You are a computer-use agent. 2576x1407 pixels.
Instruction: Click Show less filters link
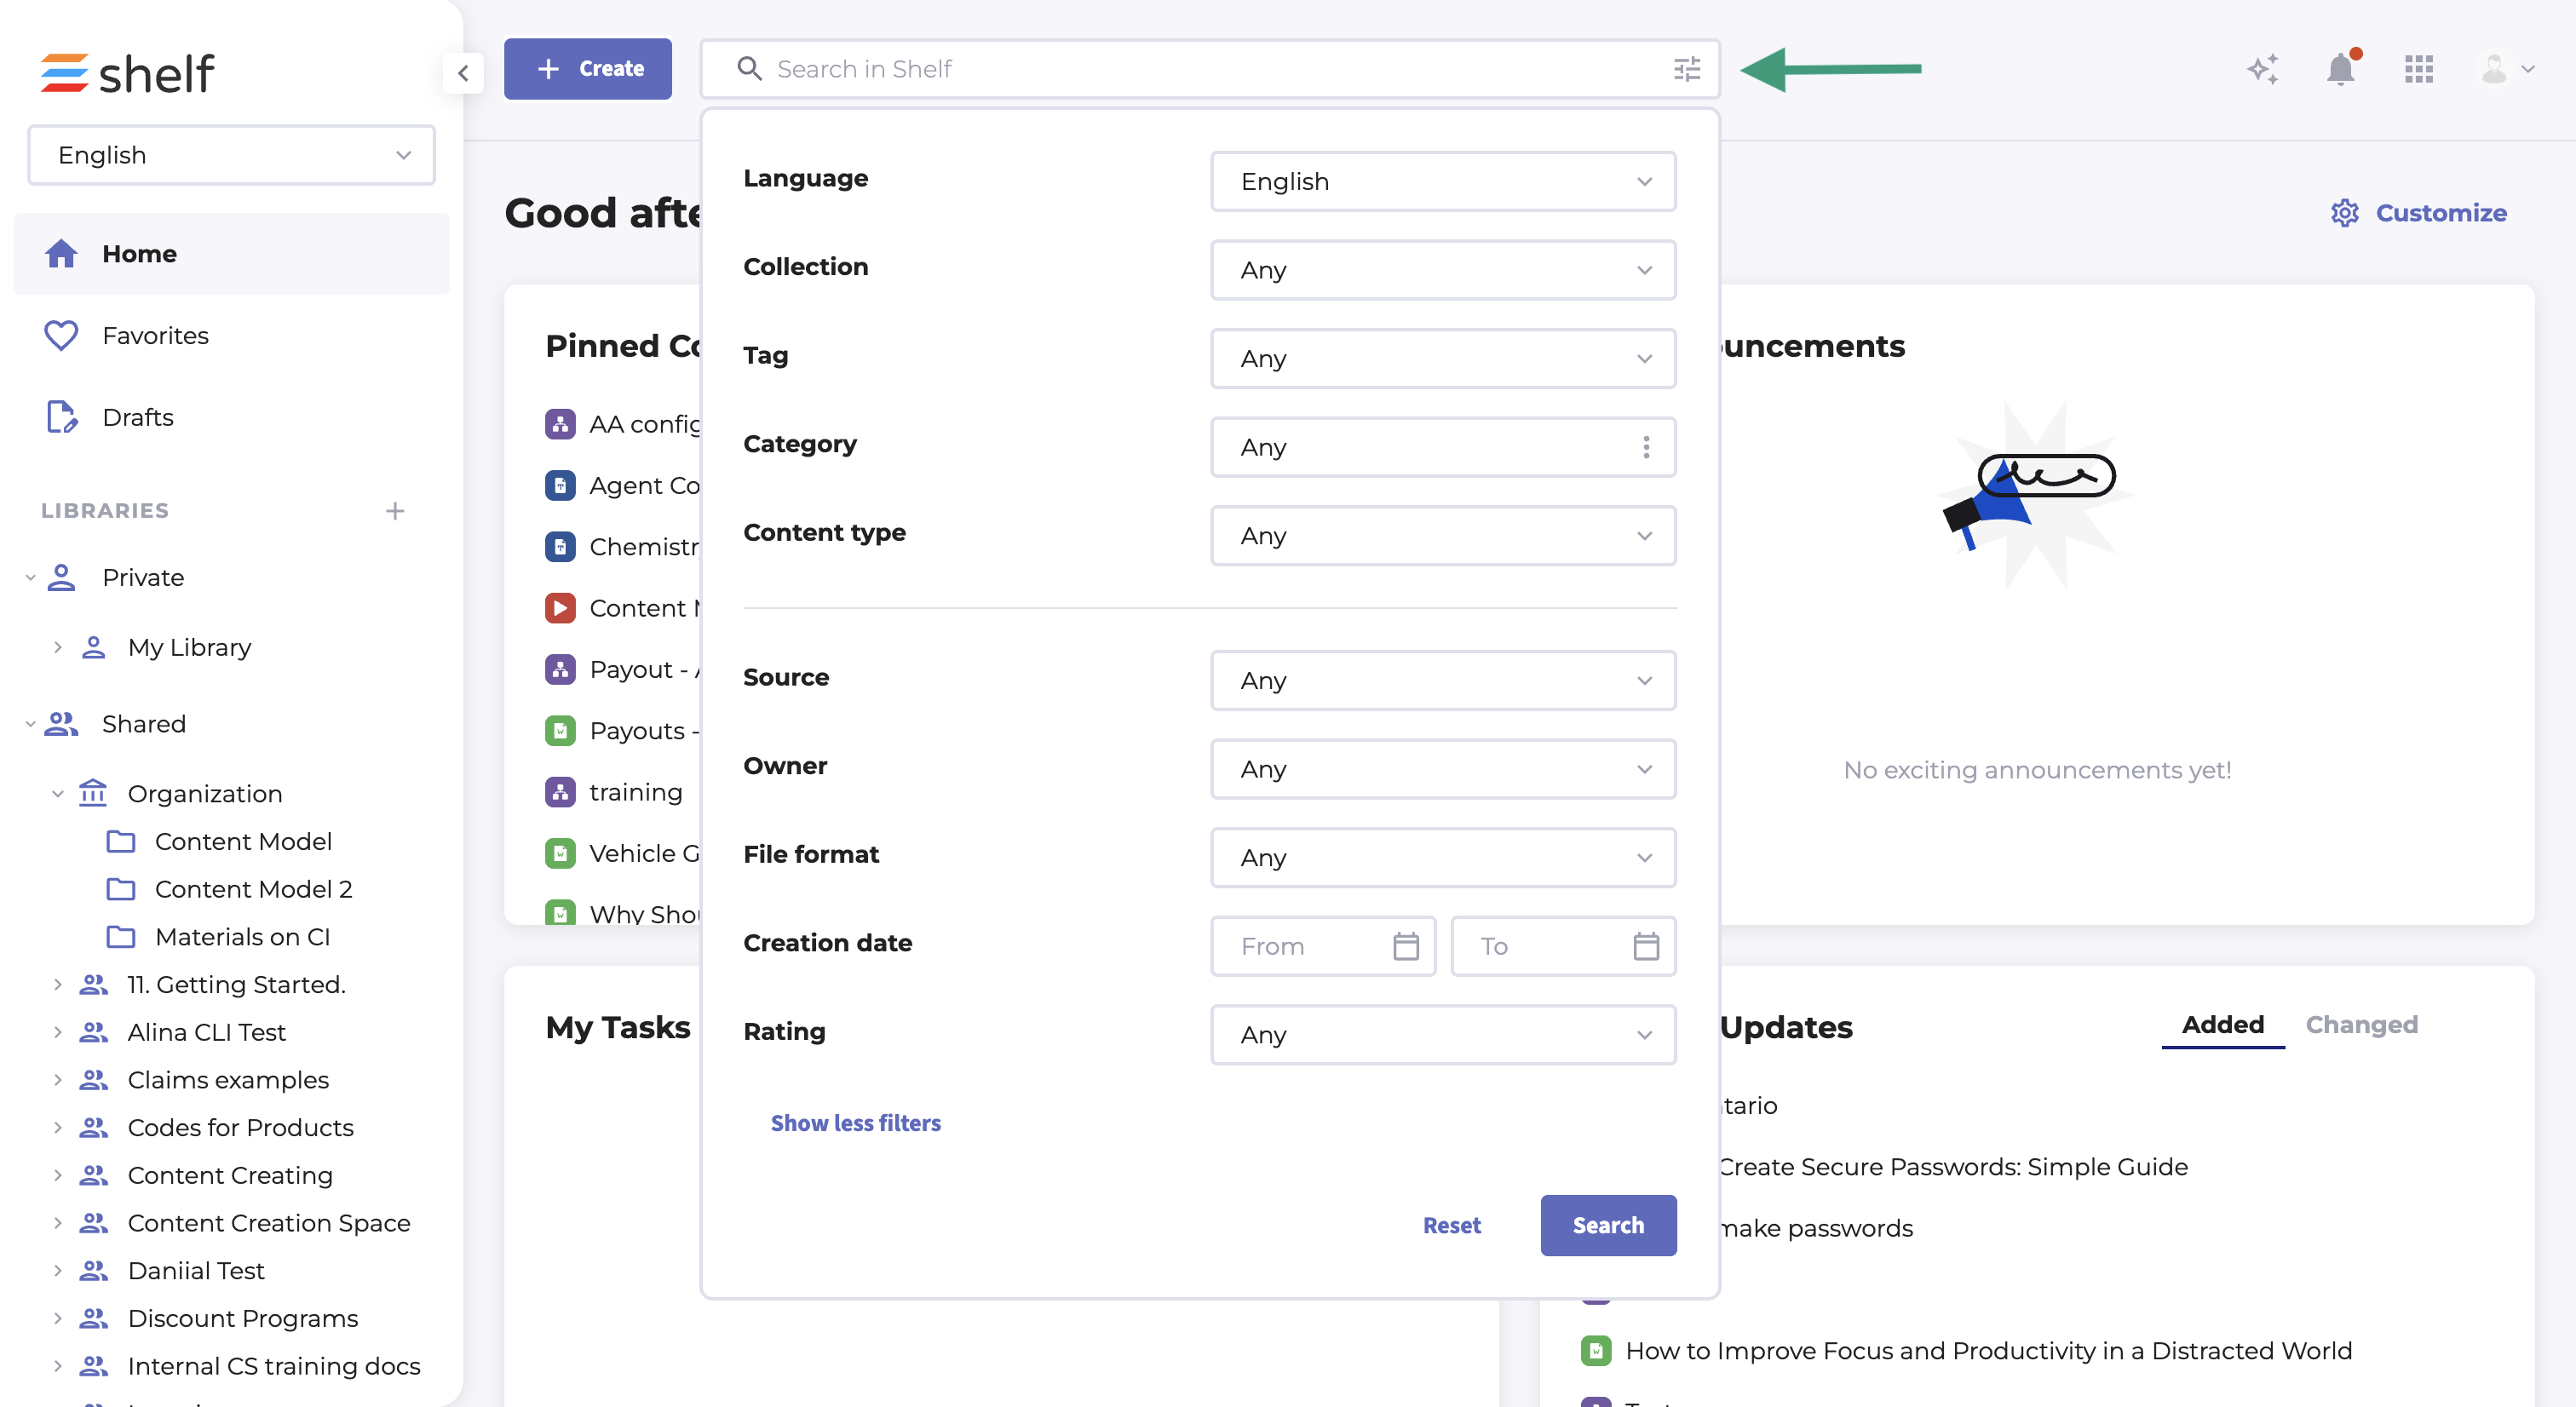click(x=855, y=1123)
